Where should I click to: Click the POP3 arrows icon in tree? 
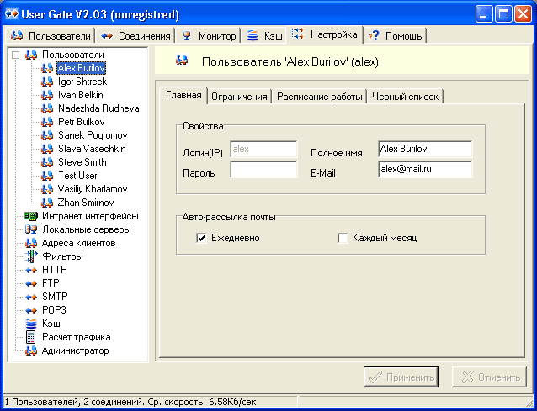(x=31, y=310)
